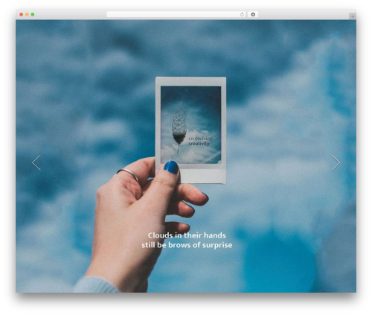
Task: Click the 'co-evolving creativity' logo text
Action: pos(200,141)
